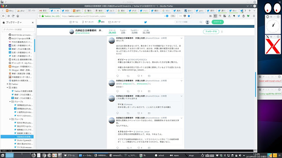
Task: Switch to the Blog browser tab
Action: point(10,11)
